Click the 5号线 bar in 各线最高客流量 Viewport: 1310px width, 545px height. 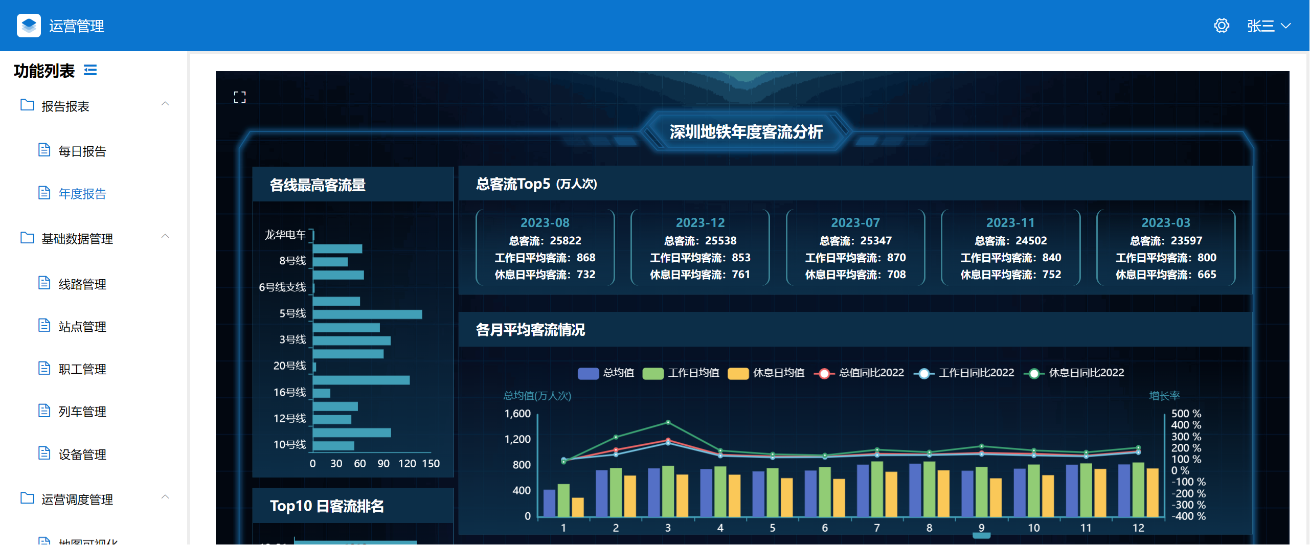[x=368, y=314]
